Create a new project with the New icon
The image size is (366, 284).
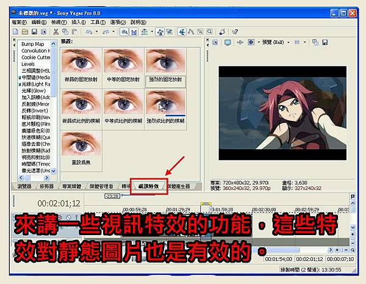coord(16,32)
